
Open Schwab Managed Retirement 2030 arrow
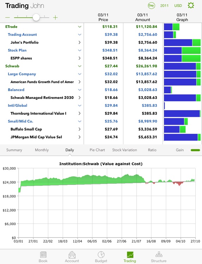point(80,98)
